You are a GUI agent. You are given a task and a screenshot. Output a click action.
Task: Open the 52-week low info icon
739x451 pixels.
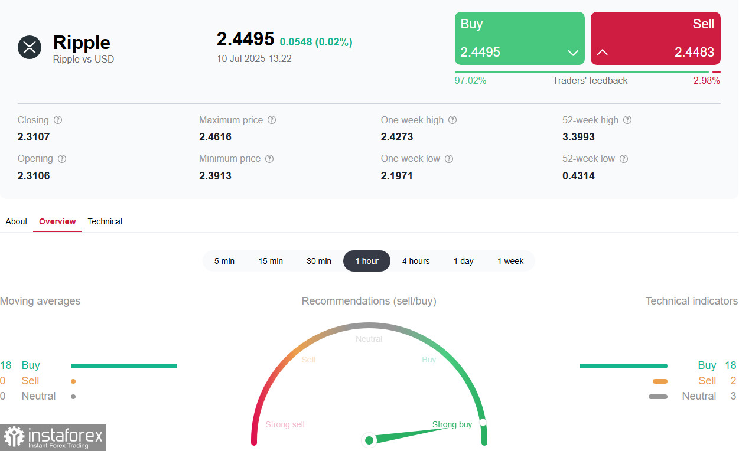(624, 159)
